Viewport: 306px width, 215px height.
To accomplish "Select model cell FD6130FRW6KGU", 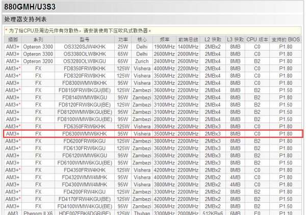I will click(85, 148).
